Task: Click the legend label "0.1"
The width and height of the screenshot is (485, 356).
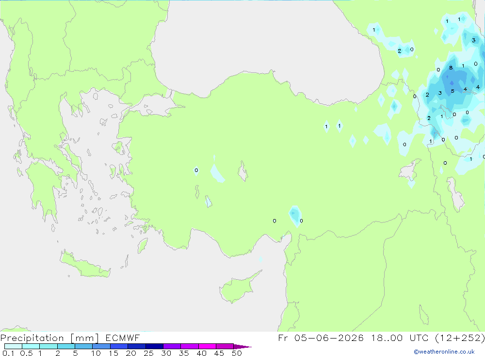Action: click(8, 353)
